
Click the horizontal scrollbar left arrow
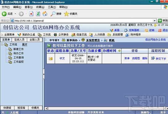point(46,108)
